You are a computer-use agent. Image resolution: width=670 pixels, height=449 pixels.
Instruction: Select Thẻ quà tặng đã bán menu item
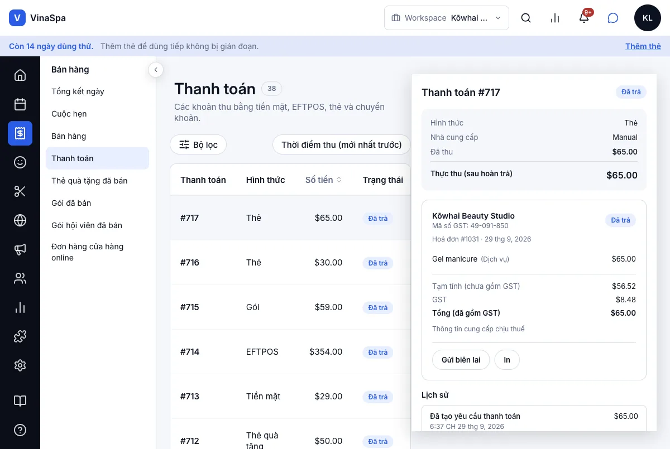tap(97, 181)
